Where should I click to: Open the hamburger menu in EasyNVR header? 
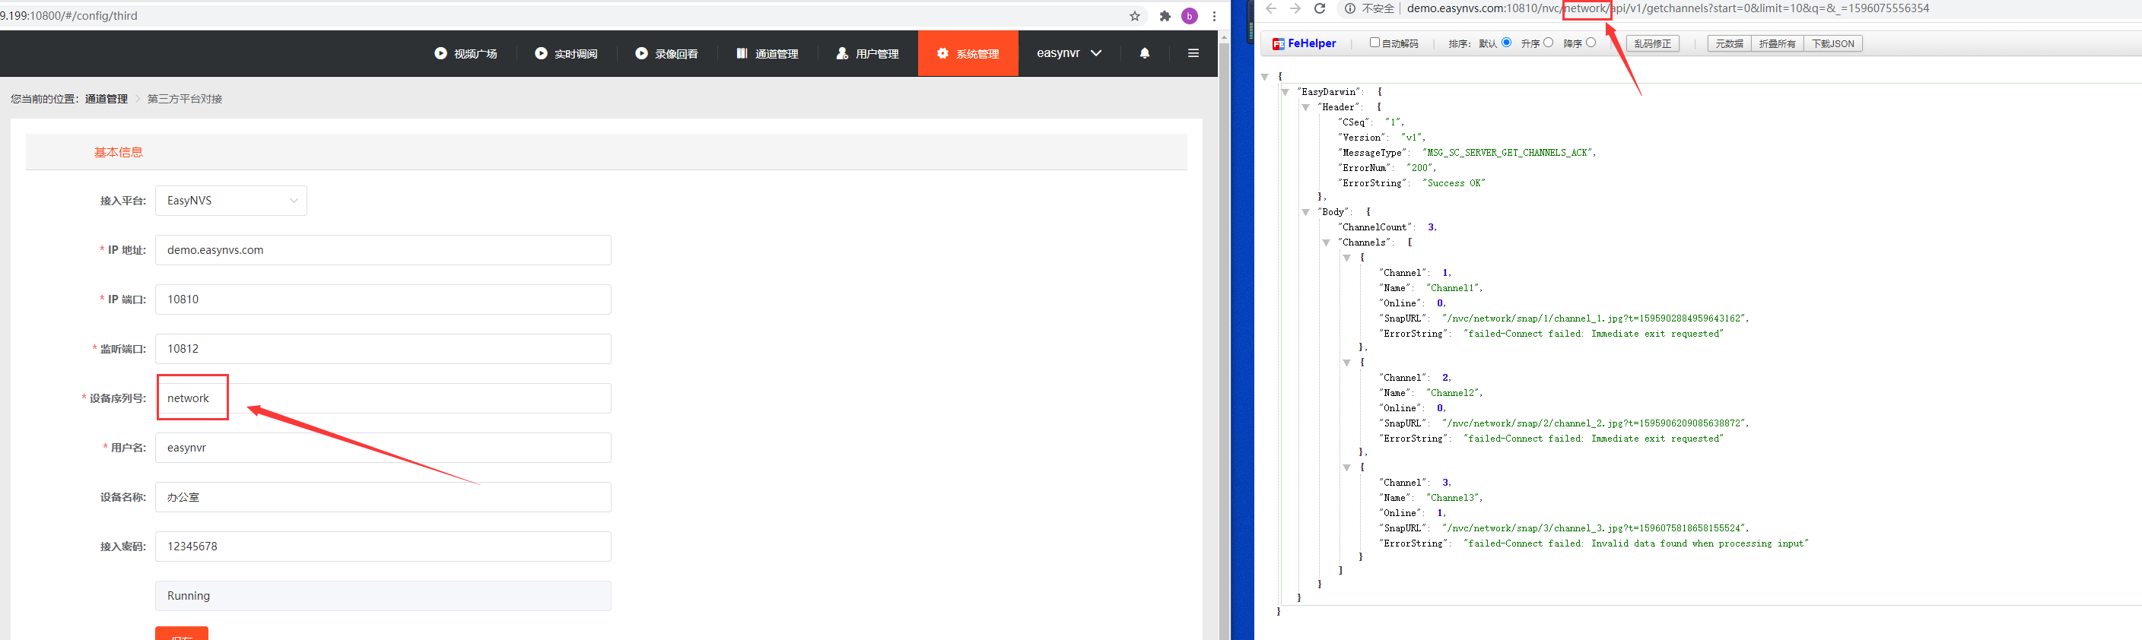click(1193, 53)
